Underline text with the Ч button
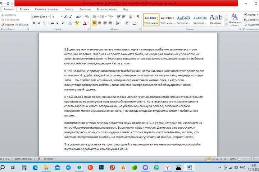The height and width of the screenshot is (172, 259). click(45, 23)
